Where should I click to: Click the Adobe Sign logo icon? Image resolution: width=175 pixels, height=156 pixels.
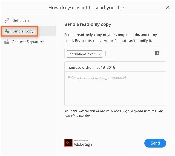click(x=68, y=143)
